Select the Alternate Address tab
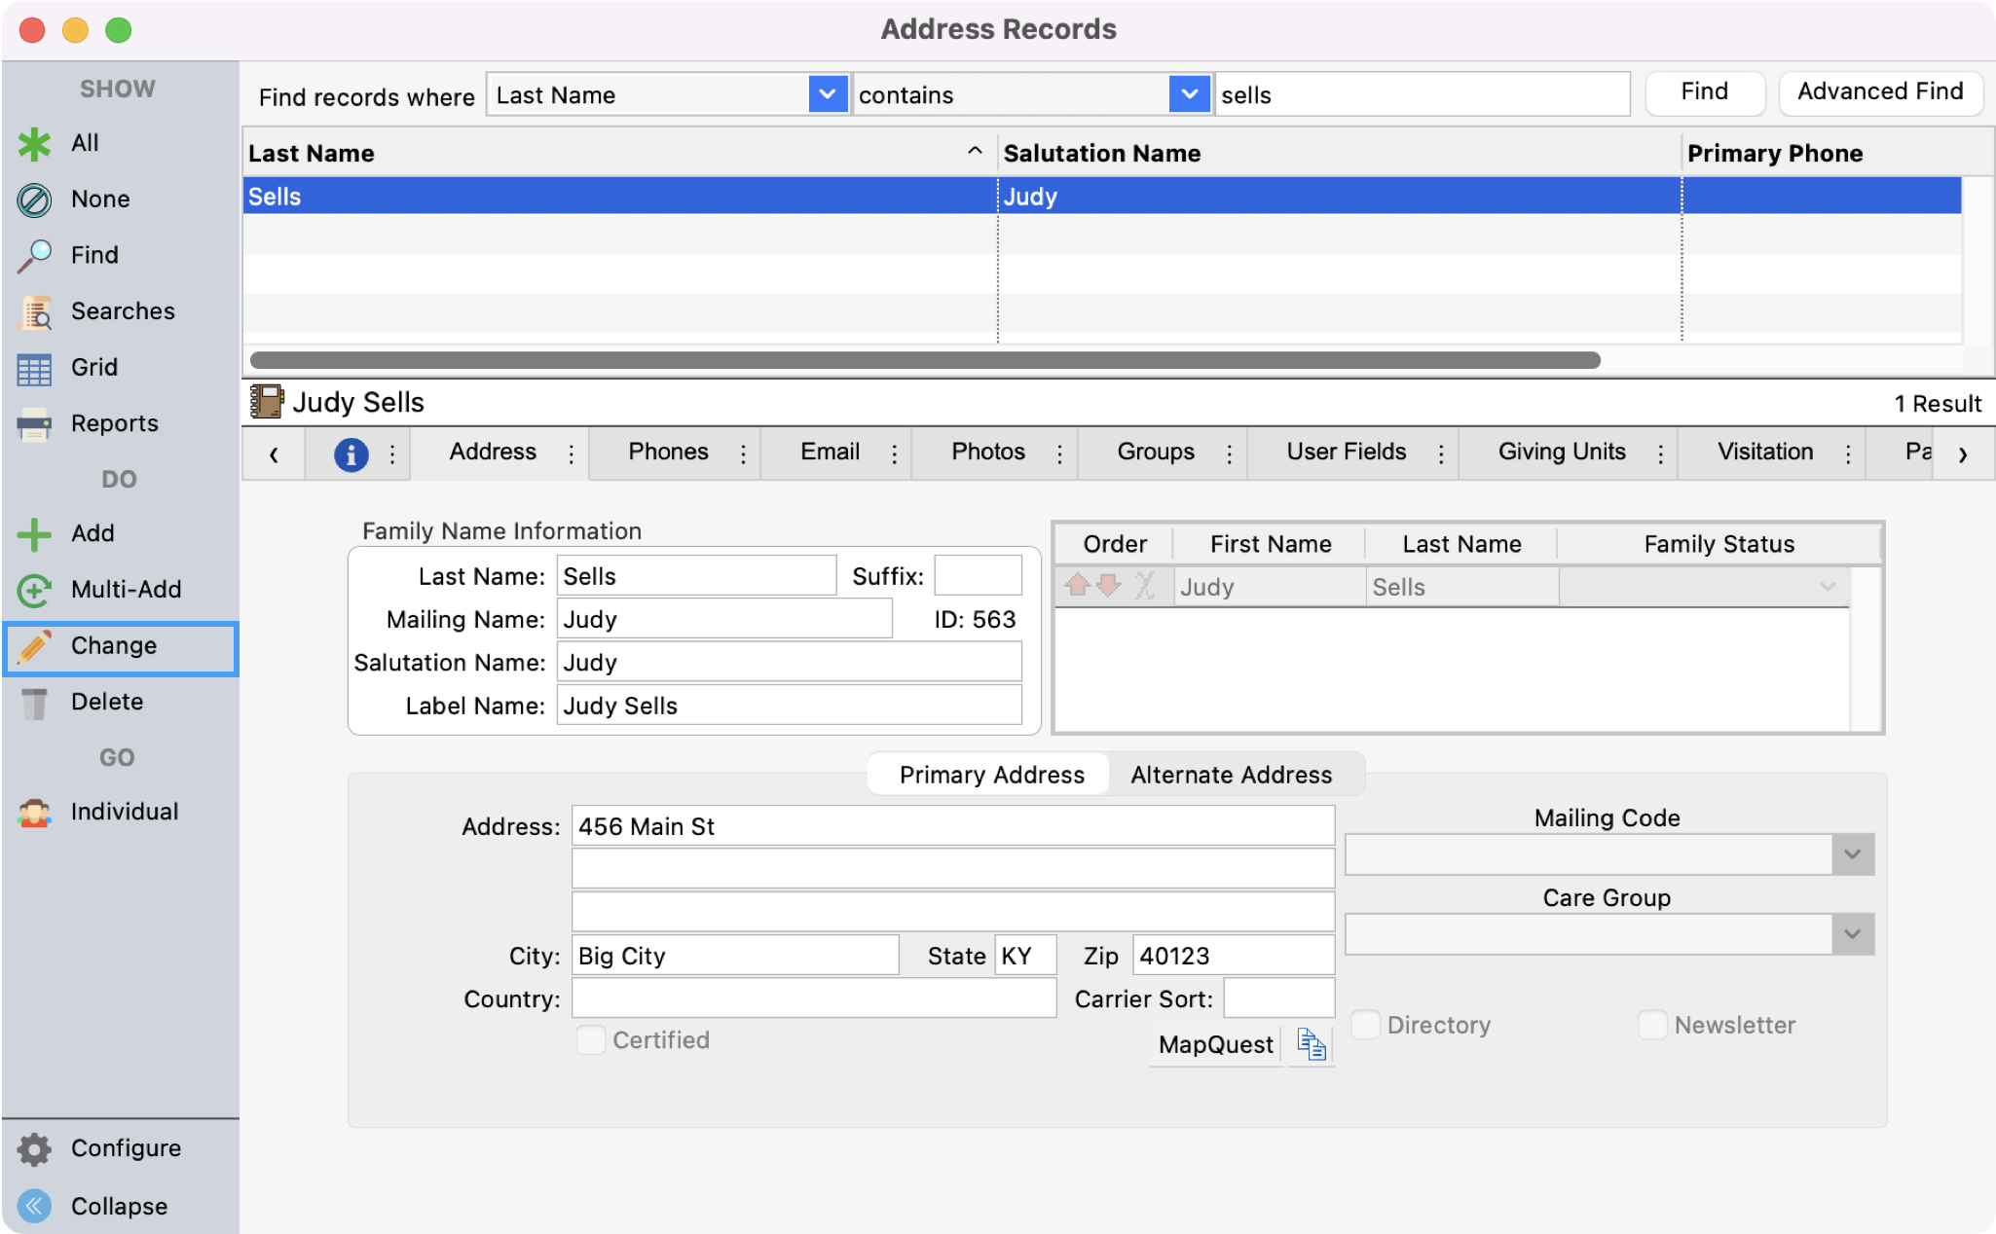The image size is (1996, 1234). (1231, 775)
